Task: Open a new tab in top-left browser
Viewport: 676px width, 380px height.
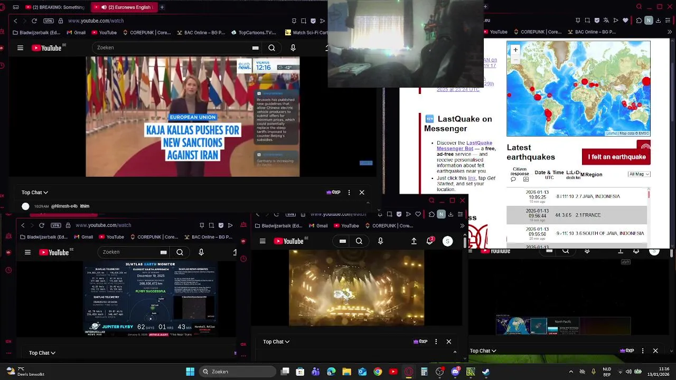Action: (162, 7)
